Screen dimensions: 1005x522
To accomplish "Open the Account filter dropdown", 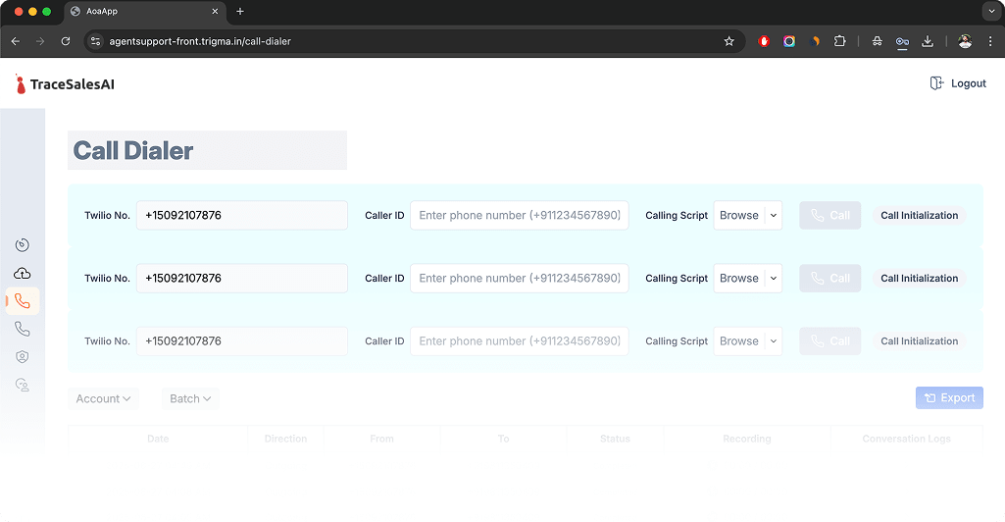I will click(103, 398).
